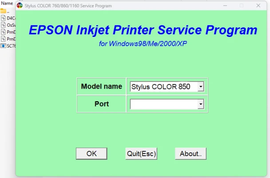
Task: Select the SC76 application icon
Action: 3,46
